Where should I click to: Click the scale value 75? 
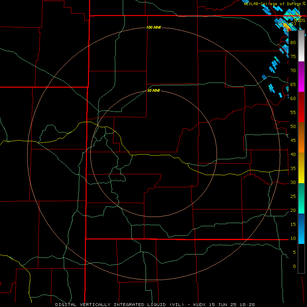pos(293,57)
